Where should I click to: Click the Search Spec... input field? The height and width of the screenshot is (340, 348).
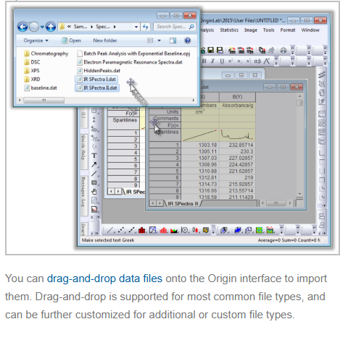[174, 27]
